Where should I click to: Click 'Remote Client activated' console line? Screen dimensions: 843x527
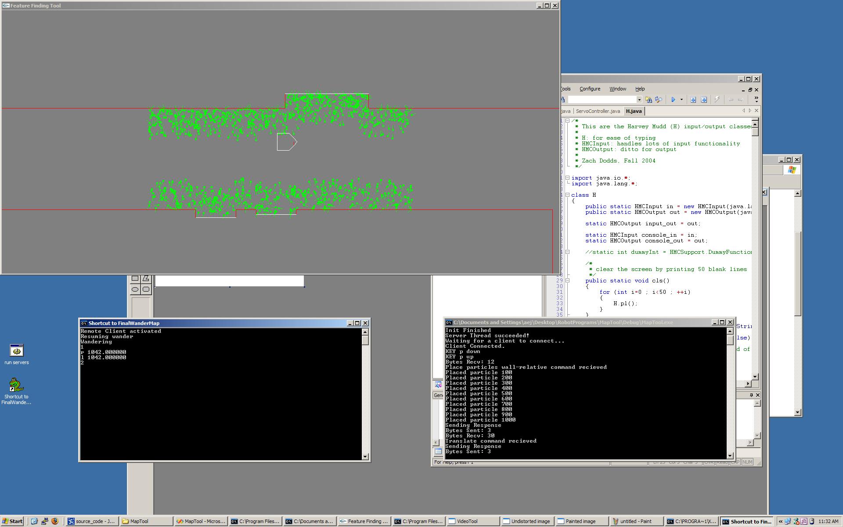[121, 331]
